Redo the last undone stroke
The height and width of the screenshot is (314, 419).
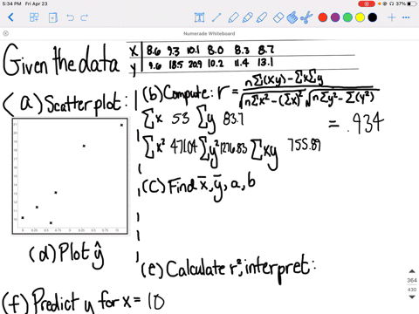click(x=85, y=17)
